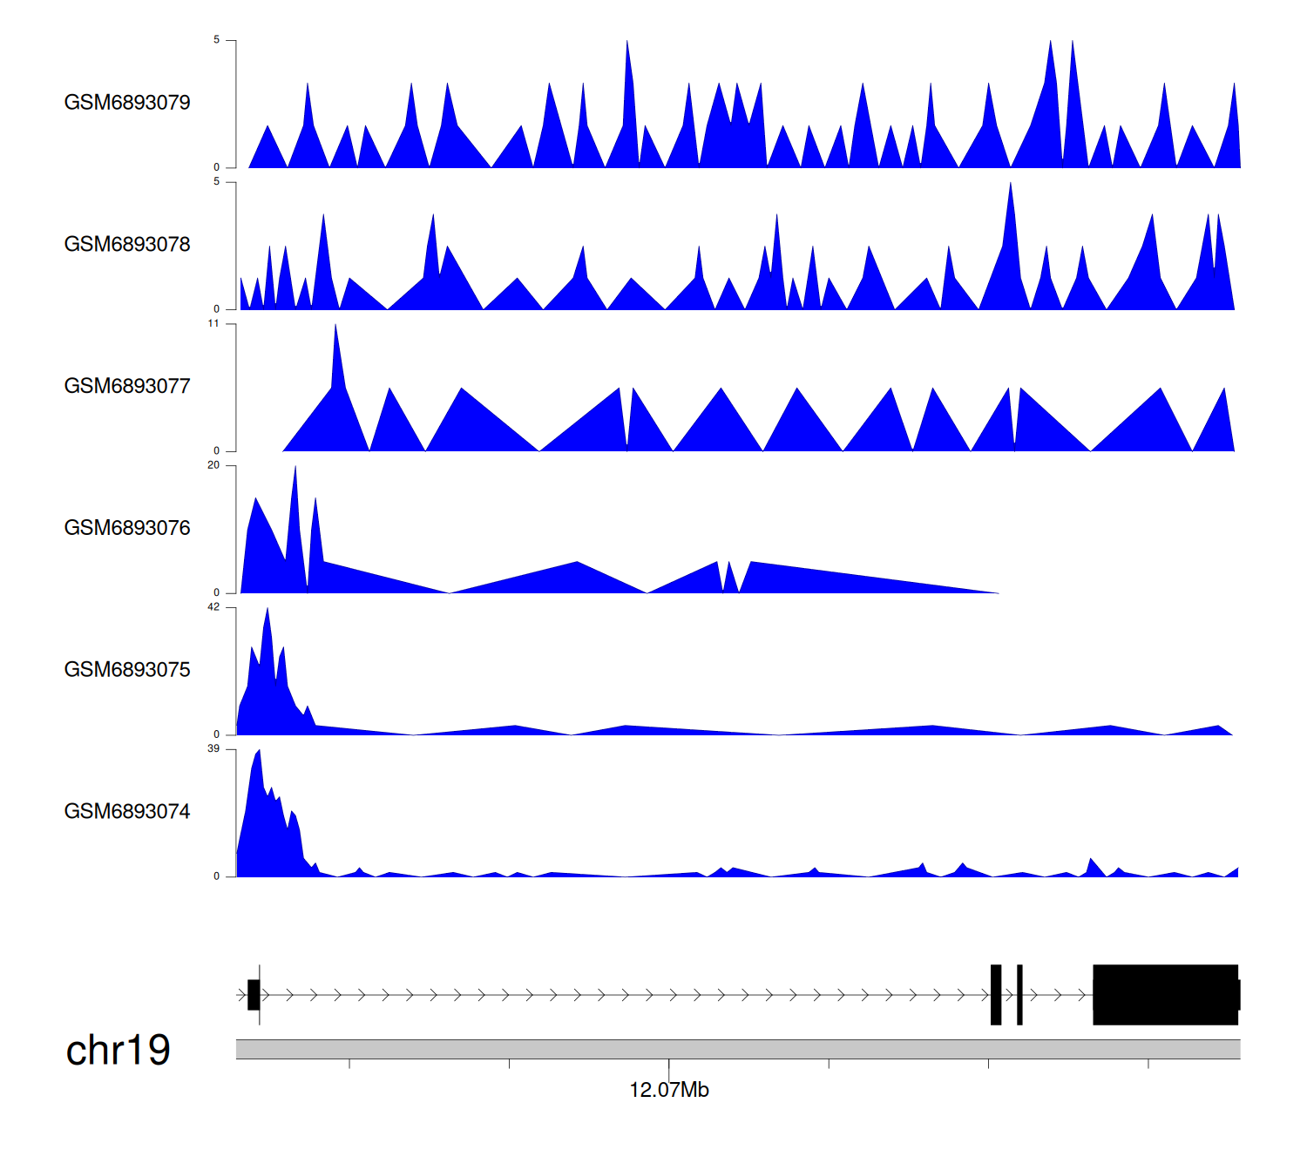Click the large last exon block

pyautogui.click(x=1165, y=995)
